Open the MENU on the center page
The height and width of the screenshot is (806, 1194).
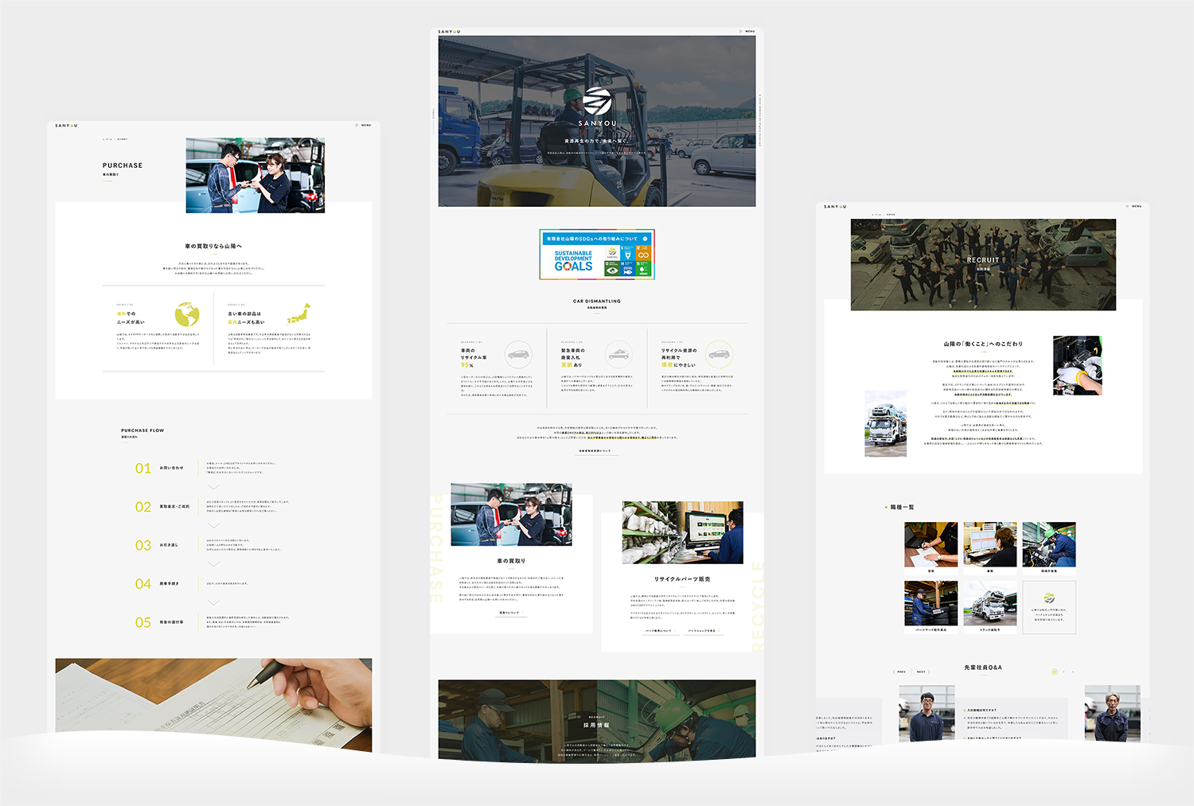click(747, 32)
